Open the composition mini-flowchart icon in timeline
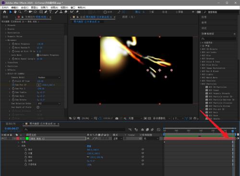240x176 pixels. pyautogui.click(x=130, y=129)
